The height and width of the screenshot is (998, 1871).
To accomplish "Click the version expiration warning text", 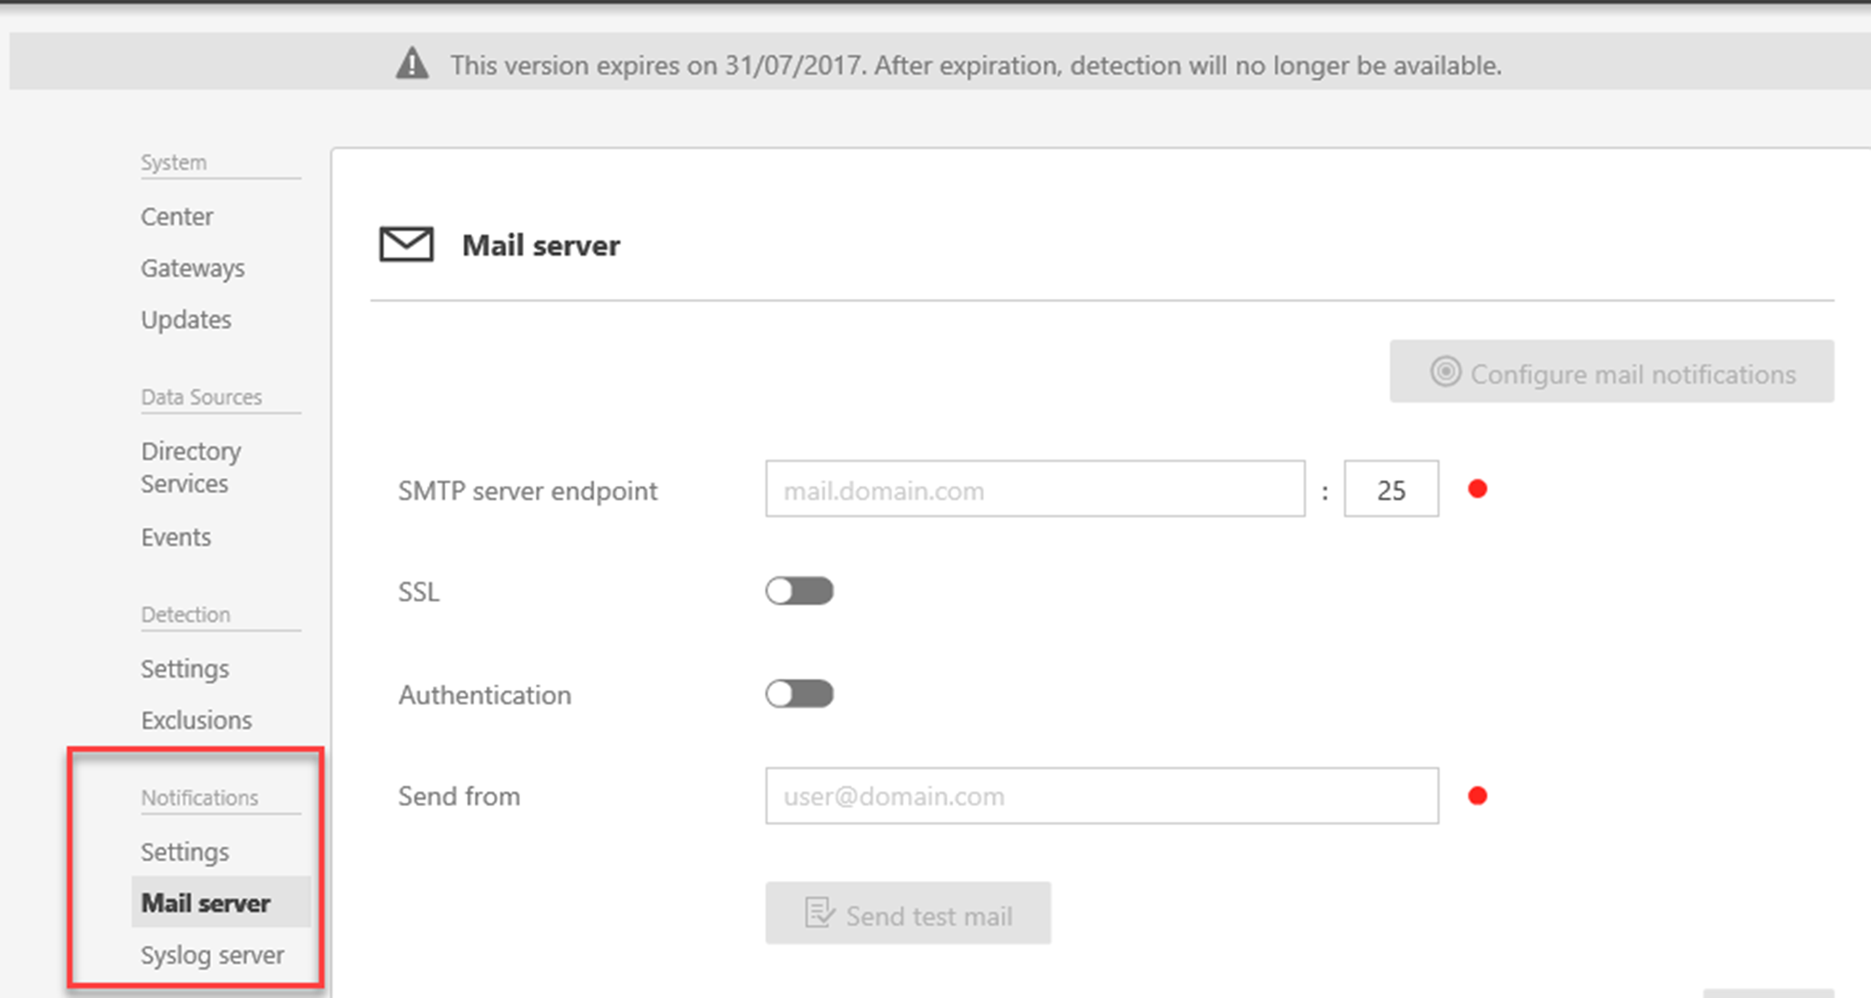I will [976, 65].
